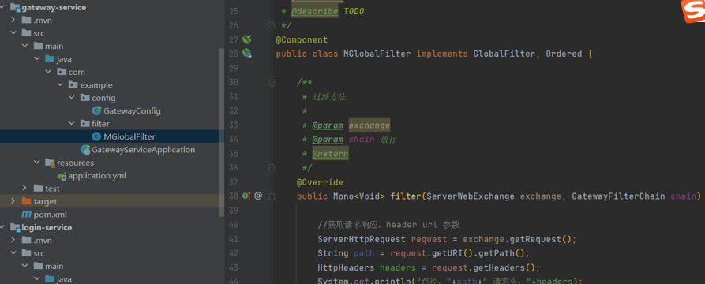Click line number 33 in gutter
The width and height of the screenshot is (705, 284).
[233, 125]
